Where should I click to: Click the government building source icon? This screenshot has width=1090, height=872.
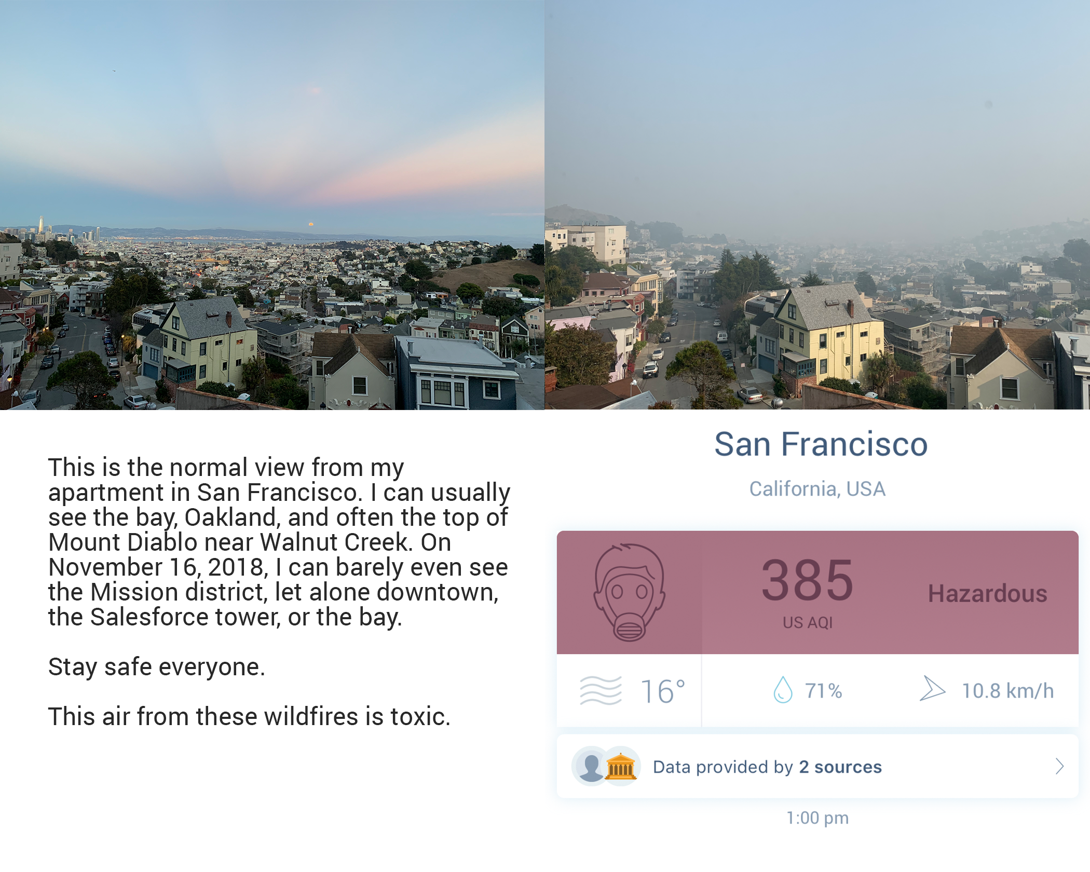[621, 766]
